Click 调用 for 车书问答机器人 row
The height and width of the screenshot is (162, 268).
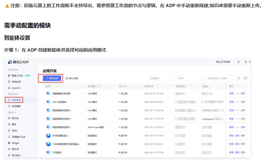click(237, 136)
